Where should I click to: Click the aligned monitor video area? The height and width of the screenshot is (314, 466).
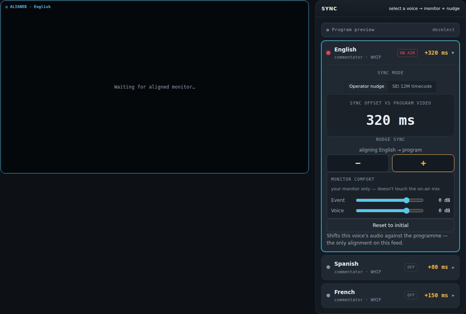click(x=155, y=87)
